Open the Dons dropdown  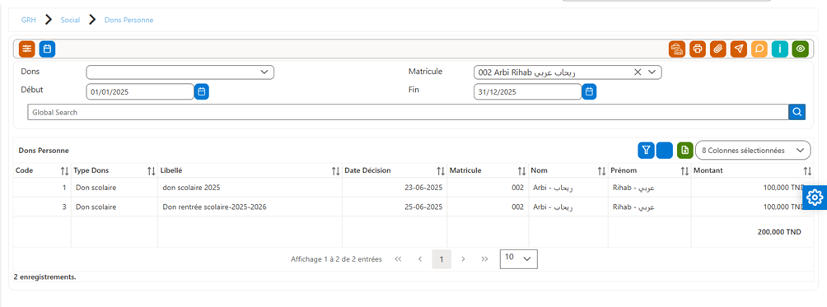point(180,72)
